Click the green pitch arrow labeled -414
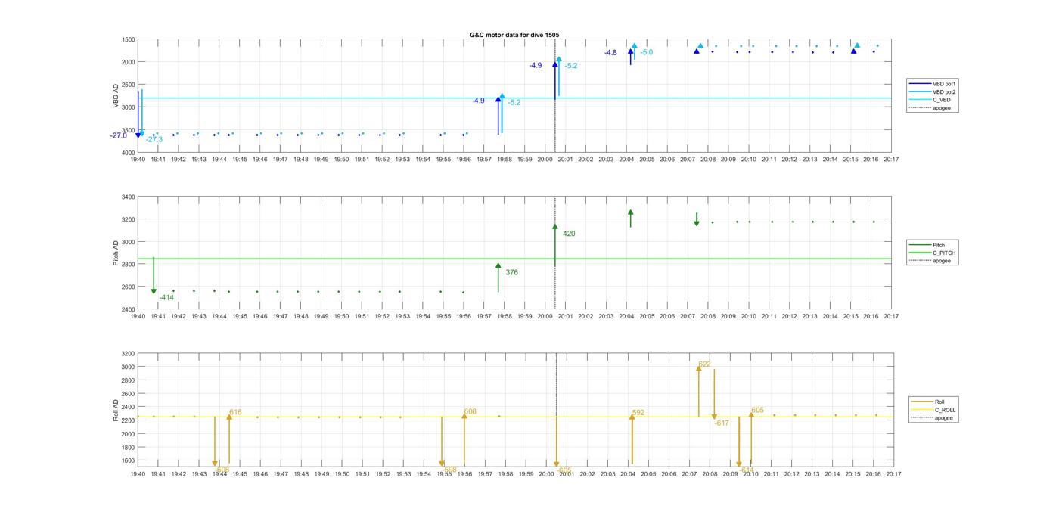 [154, 275]
